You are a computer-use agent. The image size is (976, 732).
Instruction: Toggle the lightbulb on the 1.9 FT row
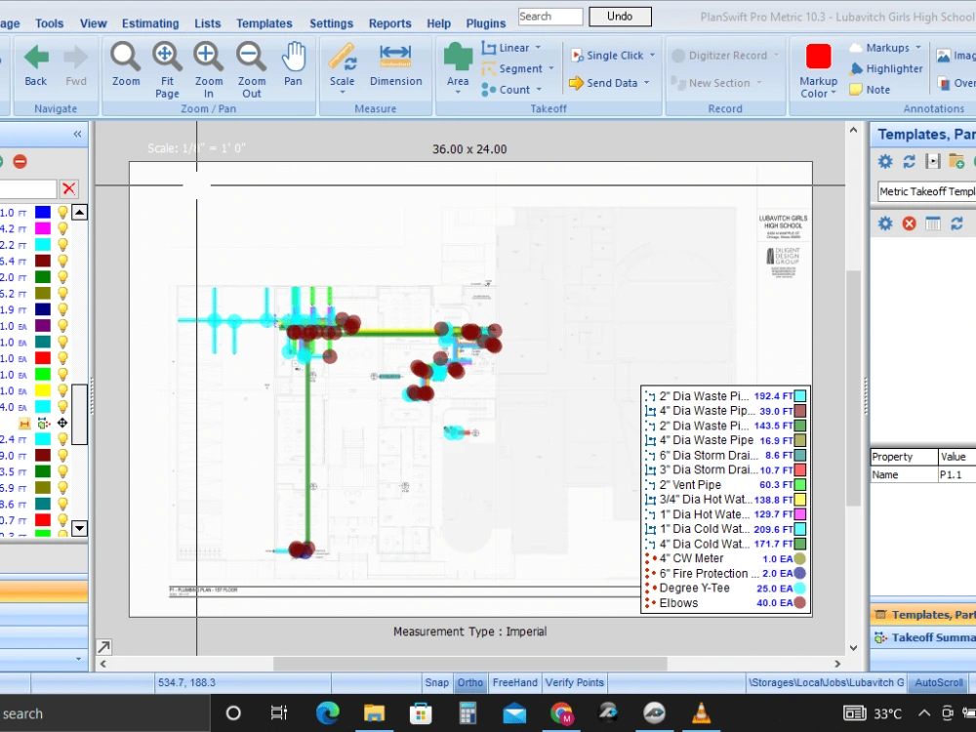[x=62, y=309]
